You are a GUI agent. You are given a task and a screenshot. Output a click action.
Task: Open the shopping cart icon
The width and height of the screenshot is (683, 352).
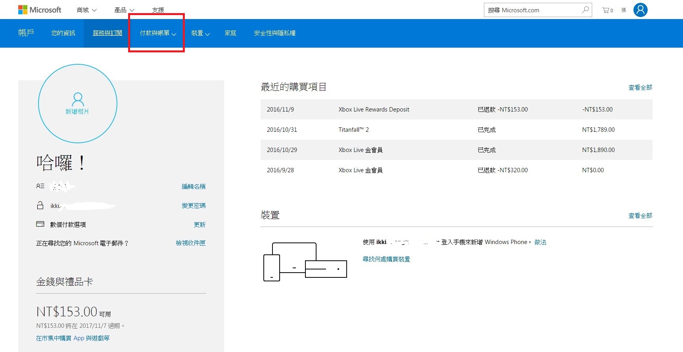click(x=608, y=10)
